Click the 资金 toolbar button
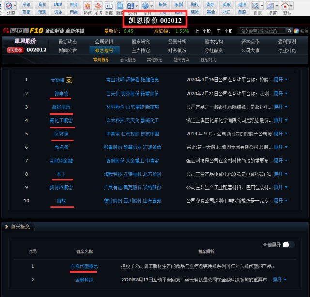 [58, 12]
